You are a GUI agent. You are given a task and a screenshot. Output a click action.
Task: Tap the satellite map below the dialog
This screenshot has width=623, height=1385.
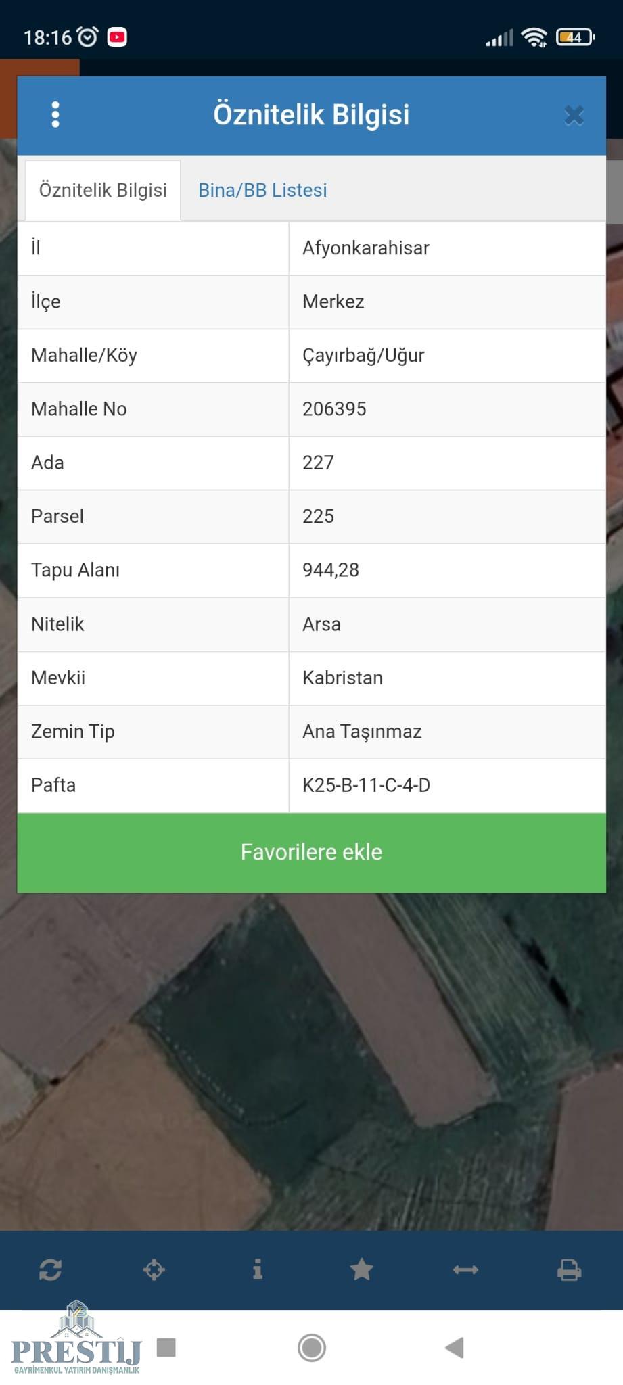click(x=311, y=1062)
